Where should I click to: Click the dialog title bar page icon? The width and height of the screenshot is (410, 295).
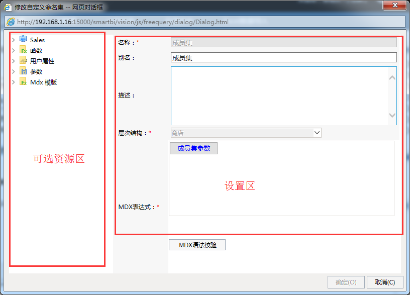[x=8, y=7]
